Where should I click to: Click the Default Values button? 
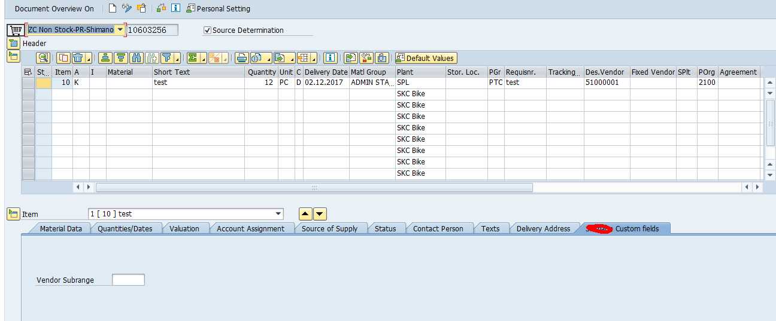point(426,58)
